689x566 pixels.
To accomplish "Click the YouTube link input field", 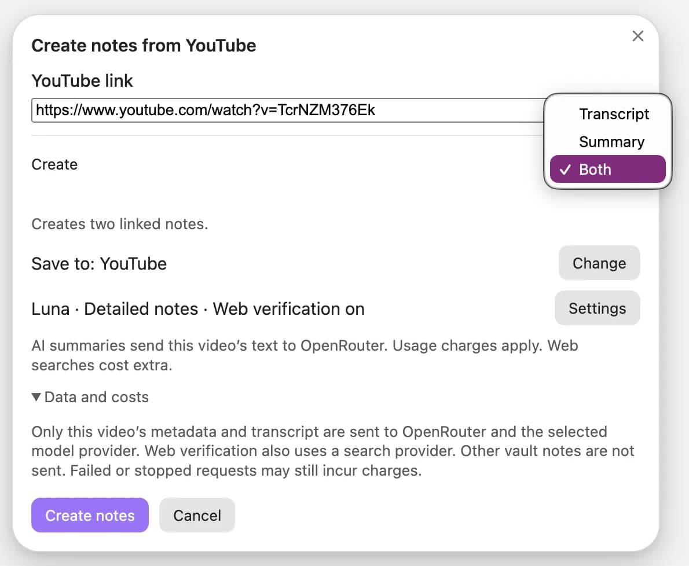I will pos(288,110).
